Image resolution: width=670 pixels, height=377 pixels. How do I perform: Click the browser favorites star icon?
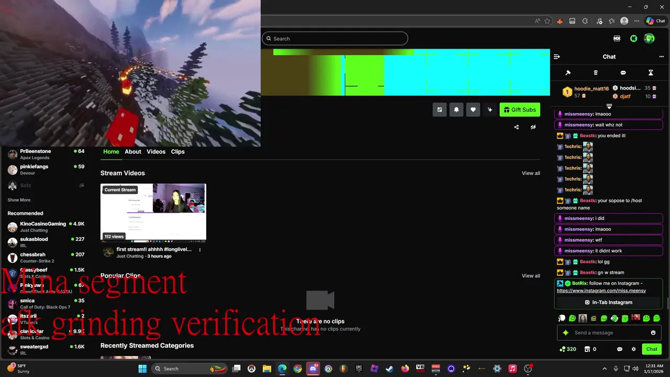tap(547, 21)
